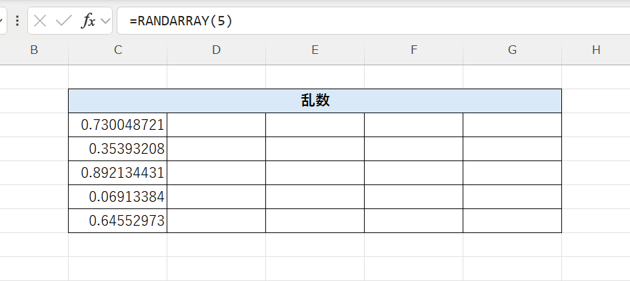The width and height of the screenshot is (630, 281).
Task: Click the Enter checkmark icon in formula bar
Action: pos(64,21)
